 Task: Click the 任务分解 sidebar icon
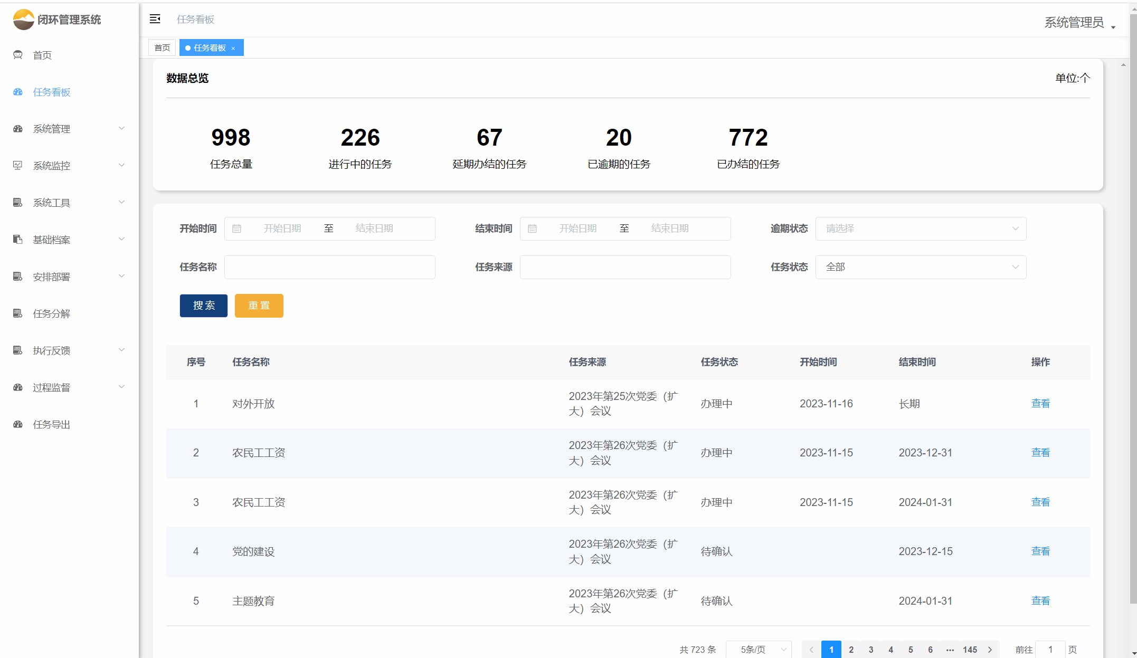[x=18, y=313]
